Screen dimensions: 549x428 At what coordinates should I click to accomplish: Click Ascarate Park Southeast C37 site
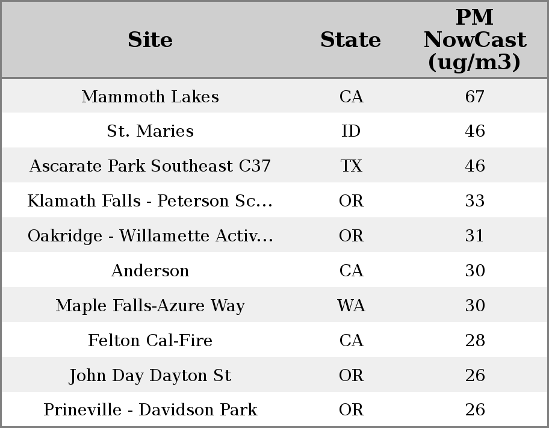pos(150,166)
